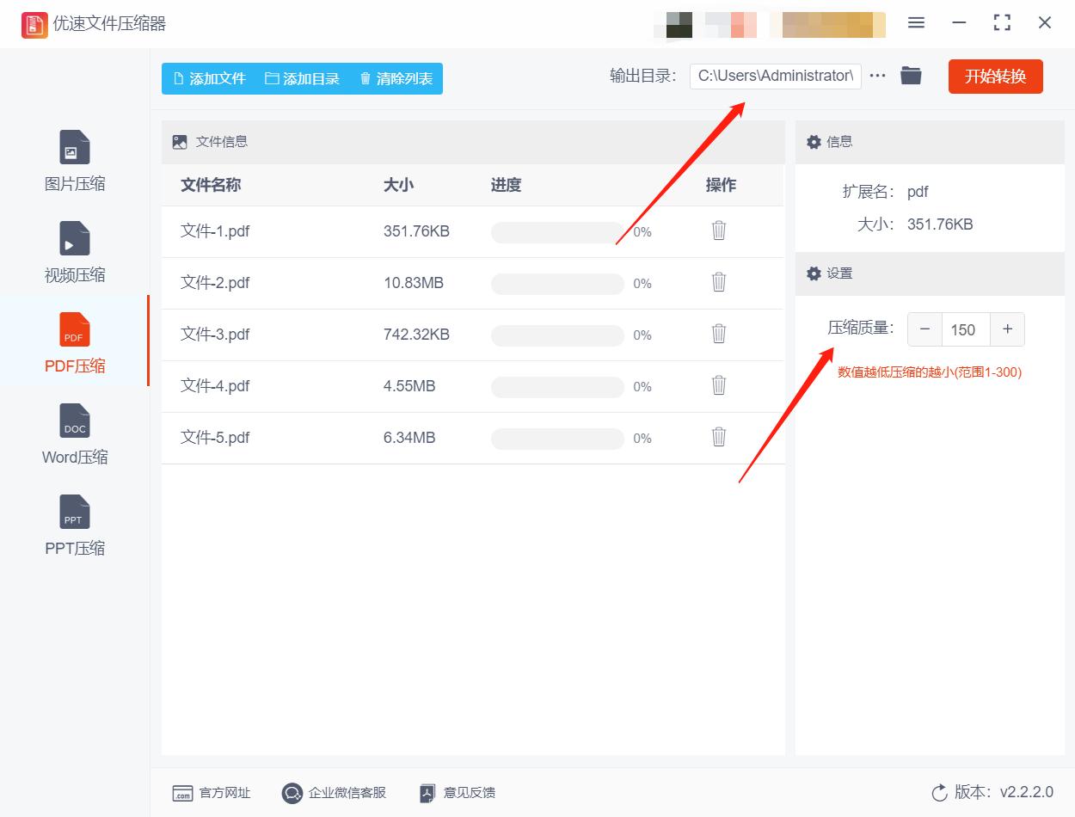The image size is (1075, 817).
Task: Open 官方网址 official website link
Action: tap(211, 793)
